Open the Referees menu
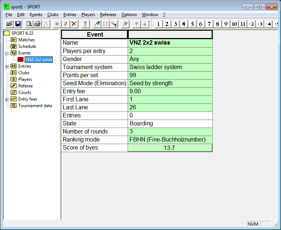This screenshot has width=281, height=230. click(108, 15)
